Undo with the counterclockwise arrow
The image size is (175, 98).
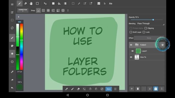[90, 89]
